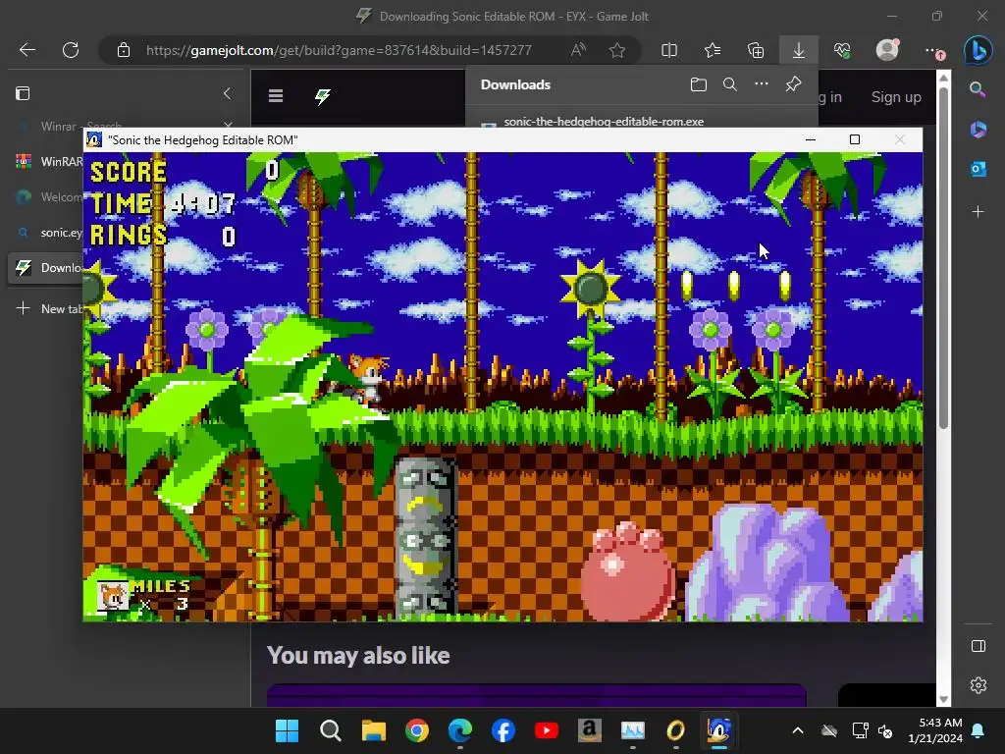Open Microsoft Edge taskbar icon
Screen dimensions: 1005x754
pos(460,730)
